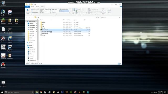
Task: Select the Bandicam desktop shortcut
Action: pyautogui.click(x=3, y=65)
